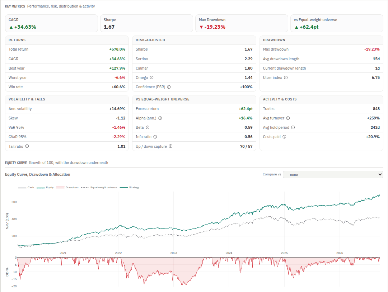Image resolution: width=388 pixels, height=292 pixels.
Task: Click the Alpha value +16.4%
Action: pos(246,118)
